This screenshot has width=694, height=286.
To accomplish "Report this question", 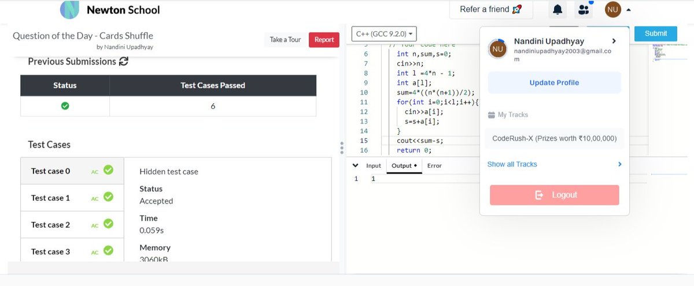I will pos(324,40).
